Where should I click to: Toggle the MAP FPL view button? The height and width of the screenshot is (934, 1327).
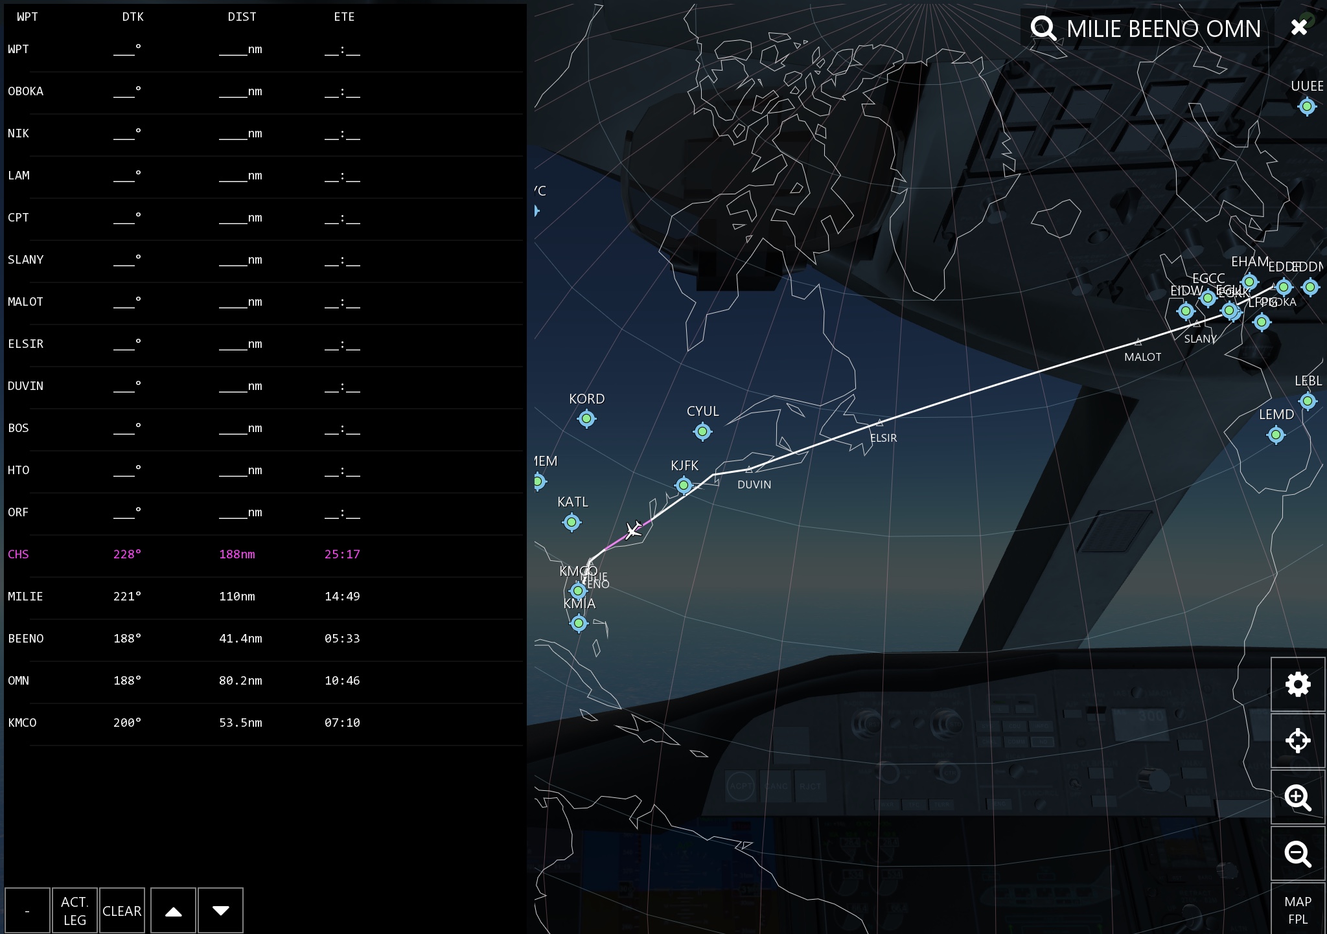1297,909
